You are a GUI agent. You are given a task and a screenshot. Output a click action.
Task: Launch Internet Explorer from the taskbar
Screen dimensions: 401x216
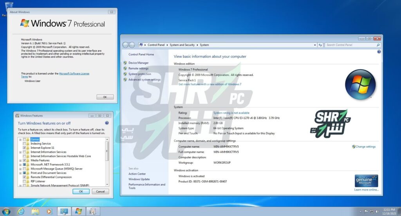tap(21, 211)
